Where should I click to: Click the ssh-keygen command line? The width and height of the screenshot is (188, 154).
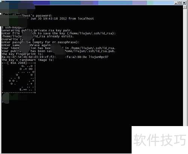[x=12, y=28]
